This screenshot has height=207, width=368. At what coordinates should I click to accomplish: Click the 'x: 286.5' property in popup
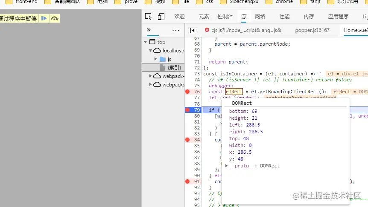[x=240, y=152]
